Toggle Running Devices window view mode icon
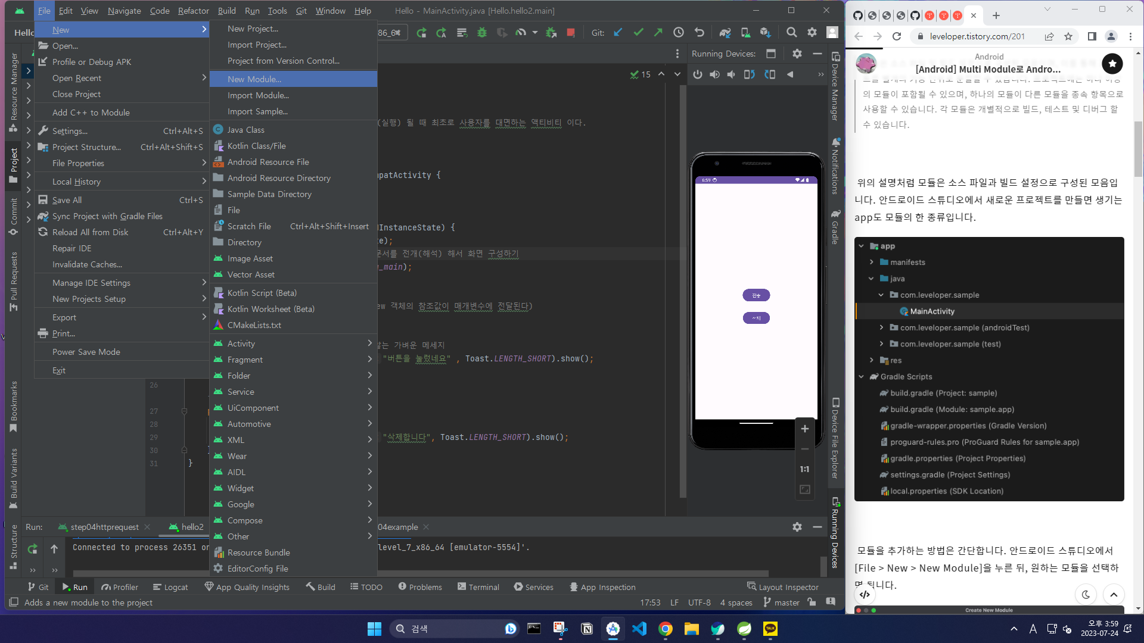The height and width of the screenshot is (643, 1144). point(770,54)
